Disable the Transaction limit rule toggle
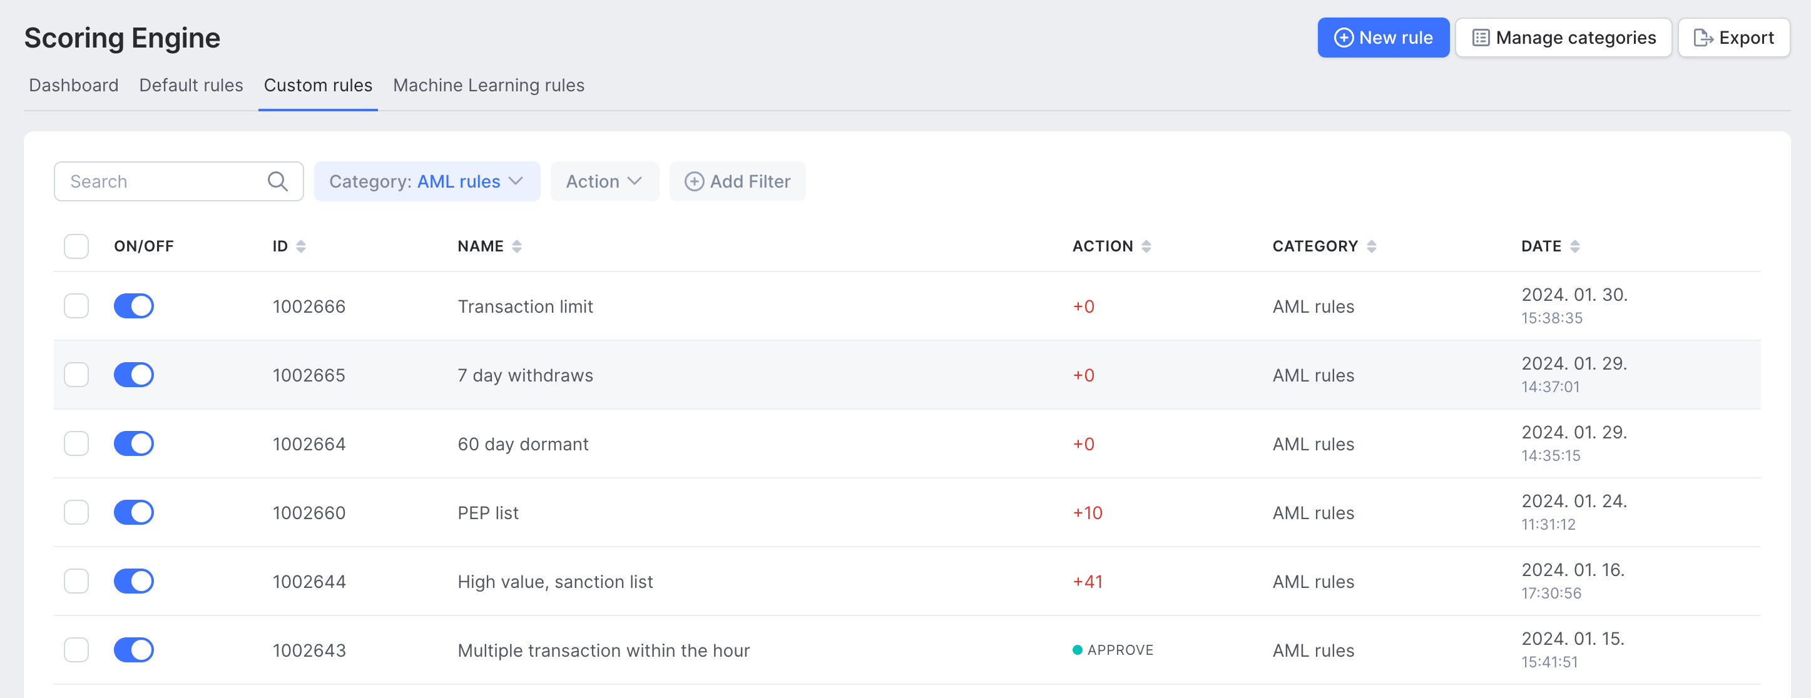The width and height of the screenshot is (1811, 698). 133,306
